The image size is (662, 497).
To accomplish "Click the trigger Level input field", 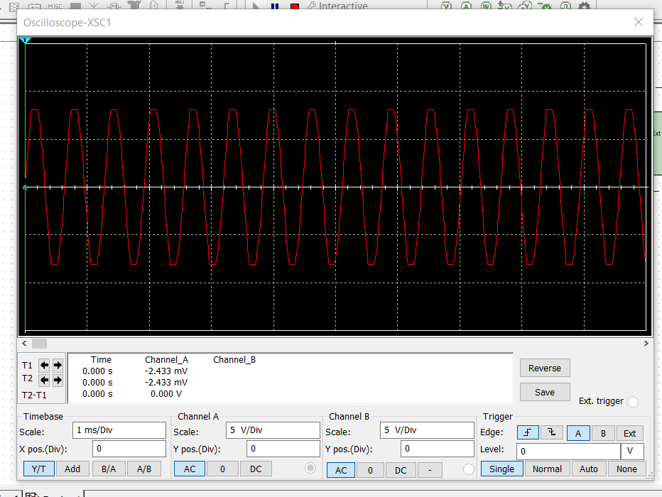I will point(568,451).
